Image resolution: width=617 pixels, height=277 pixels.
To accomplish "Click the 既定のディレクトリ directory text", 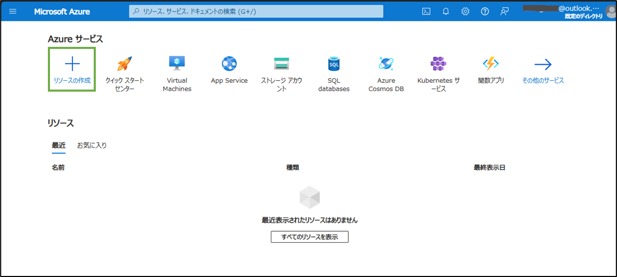I will tap(584, 17).
